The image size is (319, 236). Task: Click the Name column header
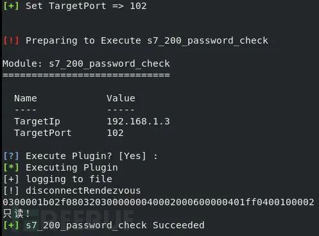(x=26, y=98)
